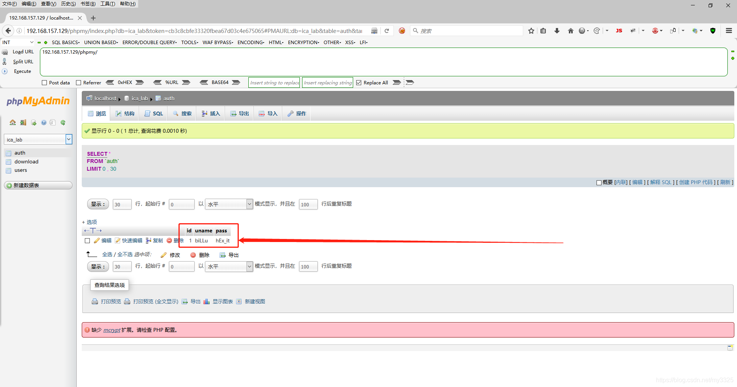Click in the HackBar URL text area
The image size is (737, 387).
(x=384, y=62)
